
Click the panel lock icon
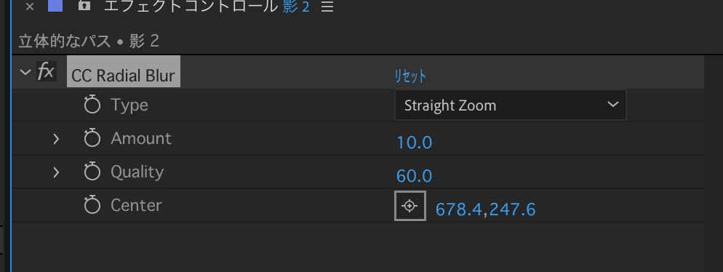(x=84, y=4)
